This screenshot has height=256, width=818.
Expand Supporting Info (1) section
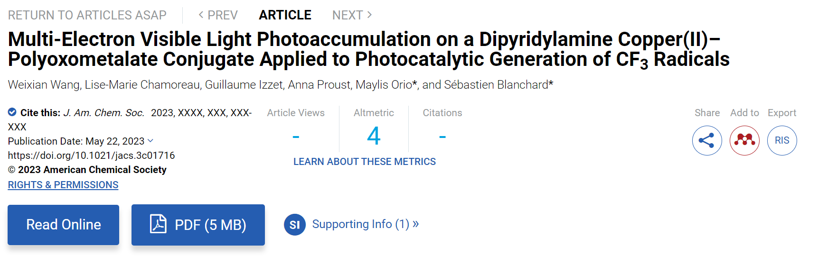tap(365, 224)
